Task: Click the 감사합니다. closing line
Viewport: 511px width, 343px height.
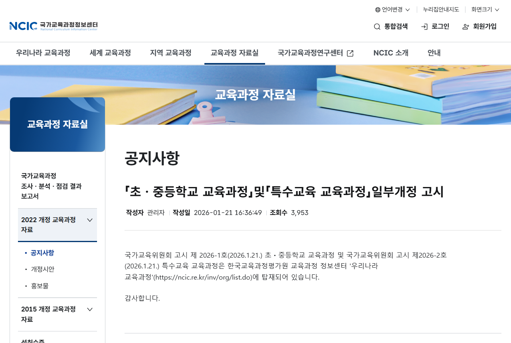Action: click(x=142, y=298)
